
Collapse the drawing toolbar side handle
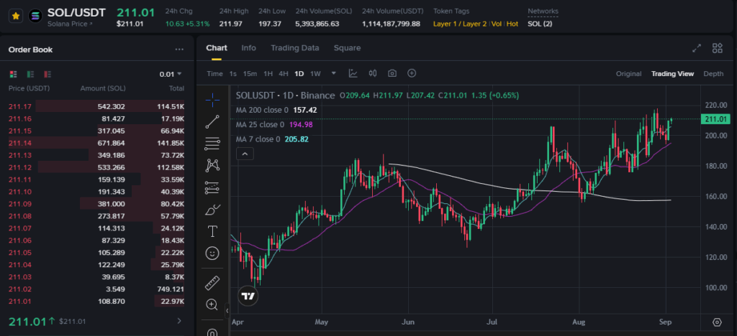click(227, 310)
